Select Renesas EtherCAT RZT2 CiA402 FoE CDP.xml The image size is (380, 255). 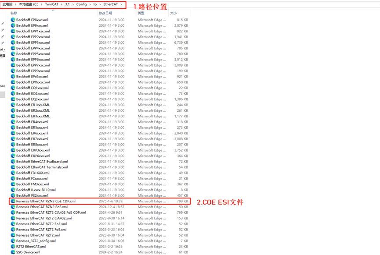pos(51,212)
